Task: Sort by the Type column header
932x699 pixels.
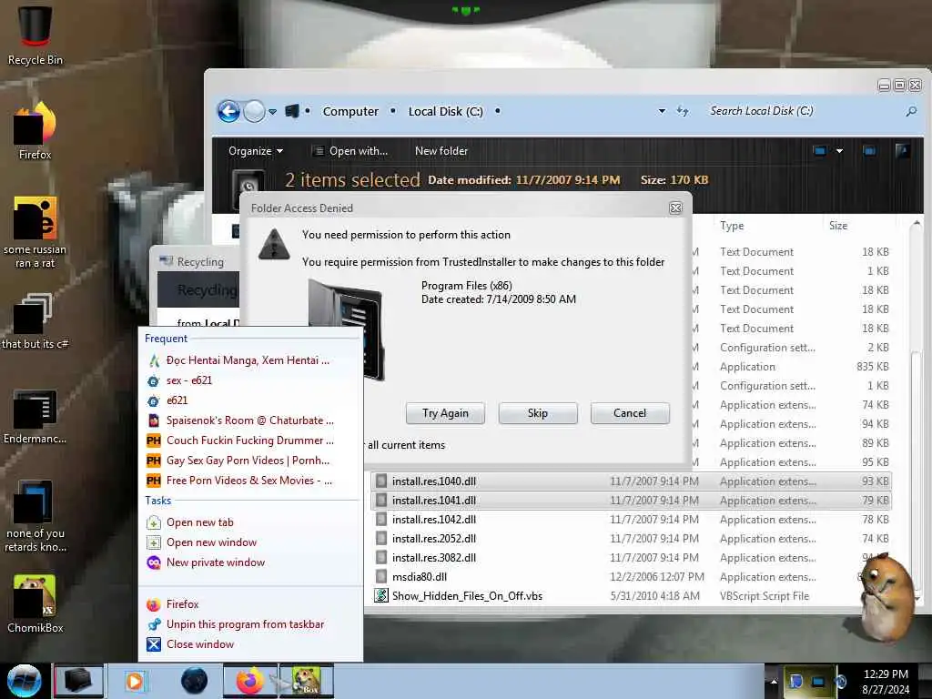Action: tap(732, 226)
